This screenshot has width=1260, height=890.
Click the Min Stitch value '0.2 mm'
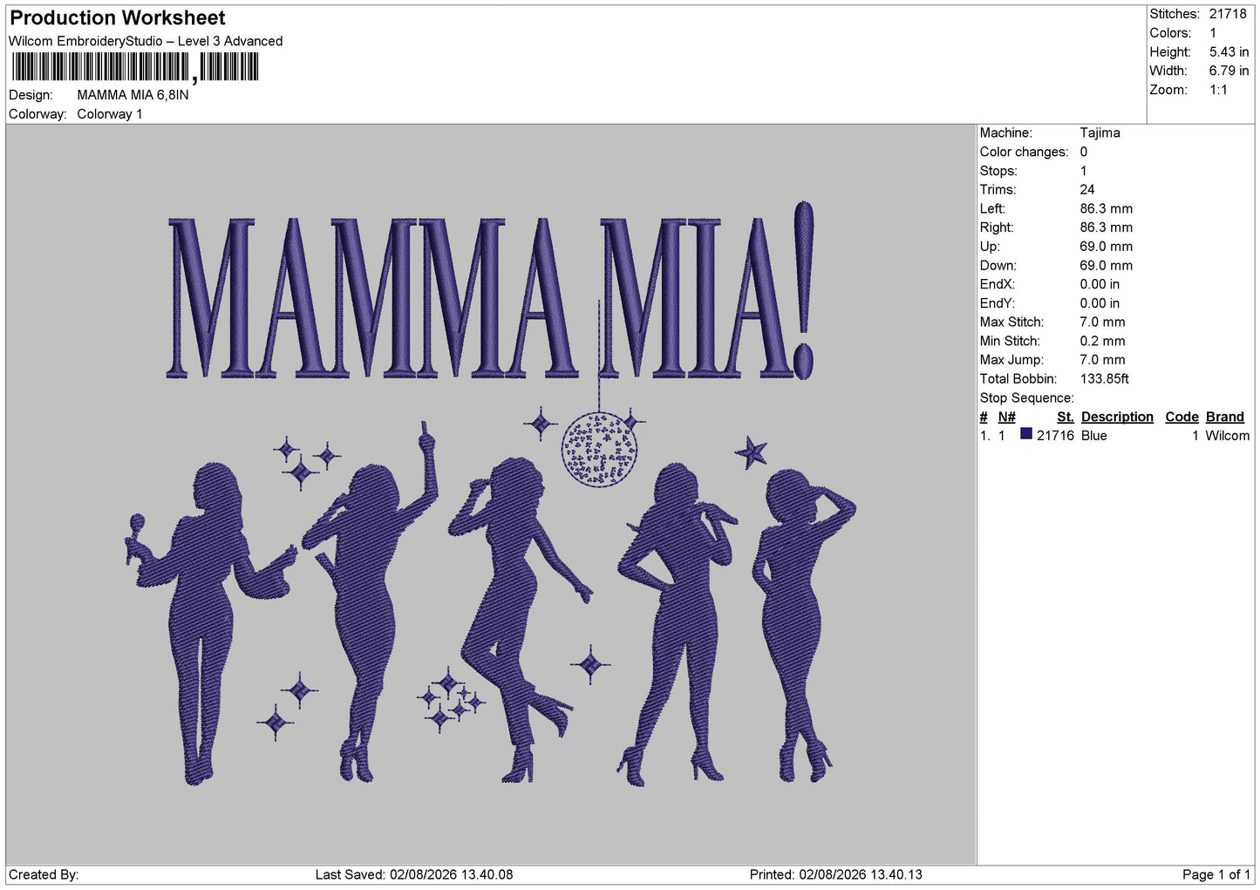point(1102,341)
